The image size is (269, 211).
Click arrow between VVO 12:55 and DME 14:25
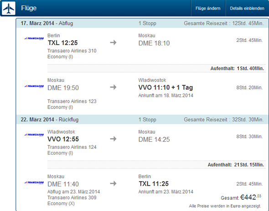tap(113, 139)
